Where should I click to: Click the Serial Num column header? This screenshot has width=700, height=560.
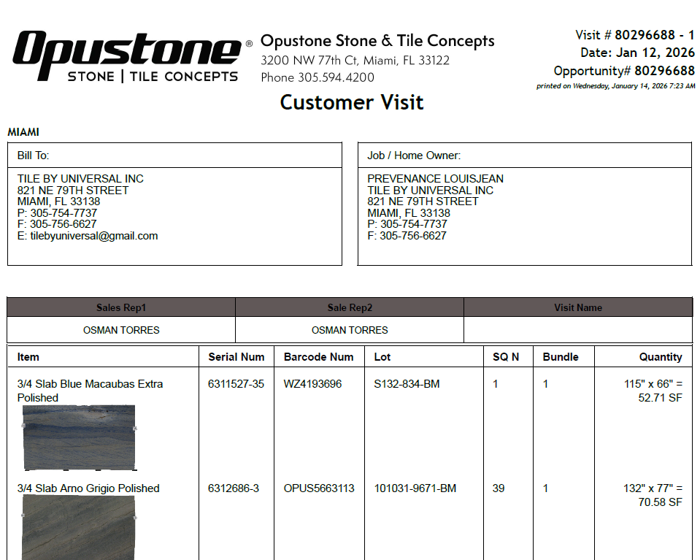pyautogui.click(x=236, y=357)
